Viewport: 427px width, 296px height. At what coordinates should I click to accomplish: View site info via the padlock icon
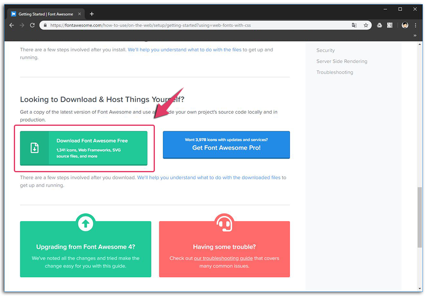click(x=45, y=25)
